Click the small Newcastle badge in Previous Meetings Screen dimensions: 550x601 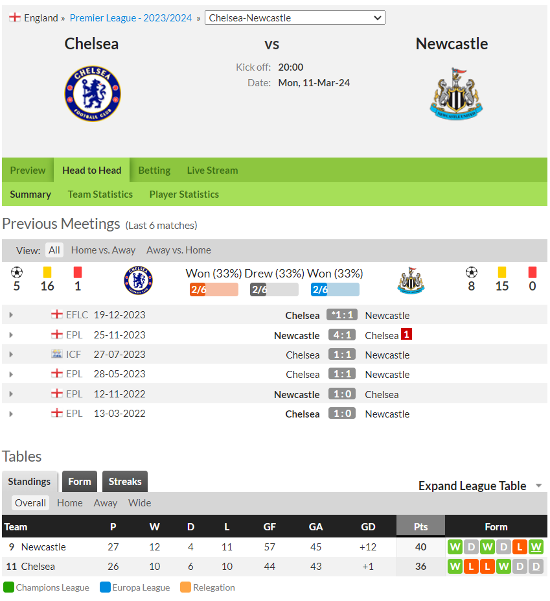(411, 281)
